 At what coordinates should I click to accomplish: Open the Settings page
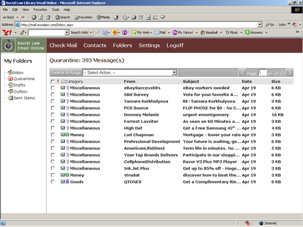click(x=149, y=45)
